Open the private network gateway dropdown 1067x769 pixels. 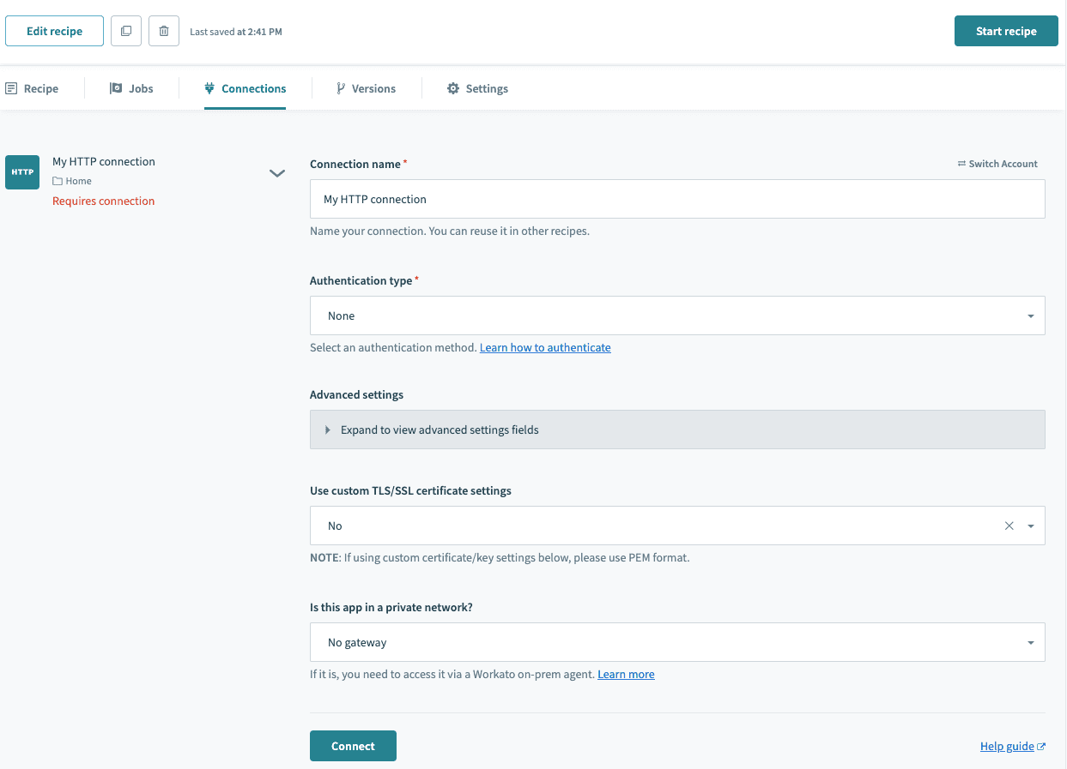677,641
